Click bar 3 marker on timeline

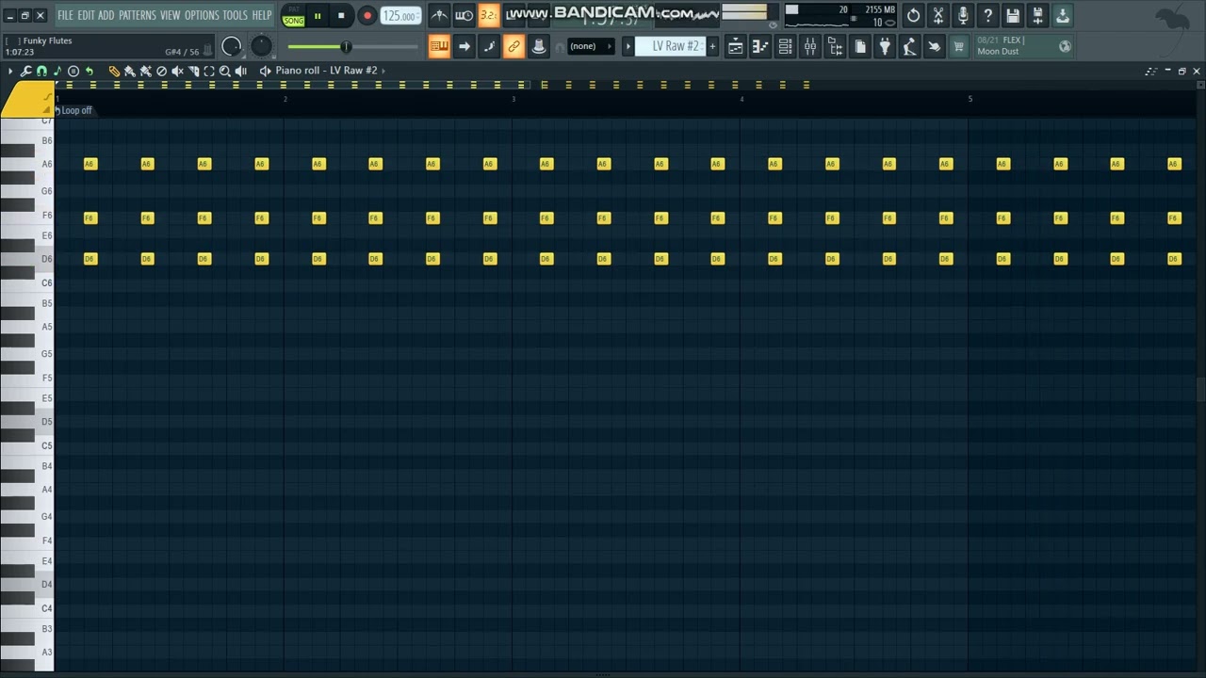[x=513, y=99]
